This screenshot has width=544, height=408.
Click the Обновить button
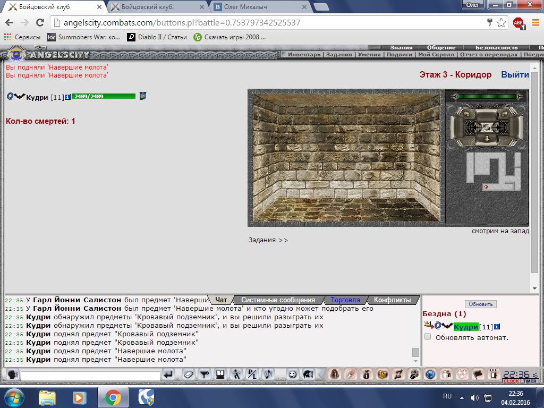point(480,304)
